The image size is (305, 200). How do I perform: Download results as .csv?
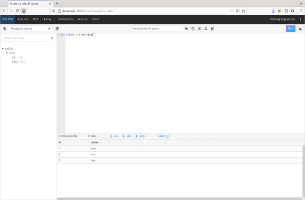(x=114, y=136)
